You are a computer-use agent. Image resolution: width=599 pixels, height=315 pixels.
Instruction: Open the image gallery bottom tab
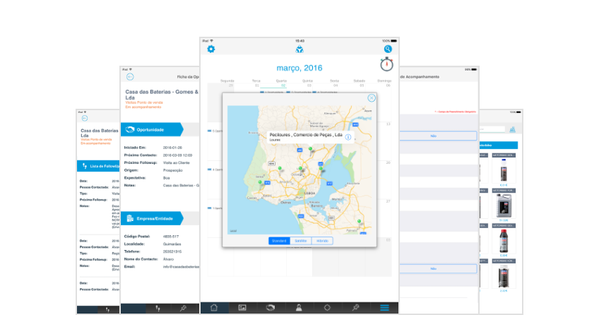(242, 308)
